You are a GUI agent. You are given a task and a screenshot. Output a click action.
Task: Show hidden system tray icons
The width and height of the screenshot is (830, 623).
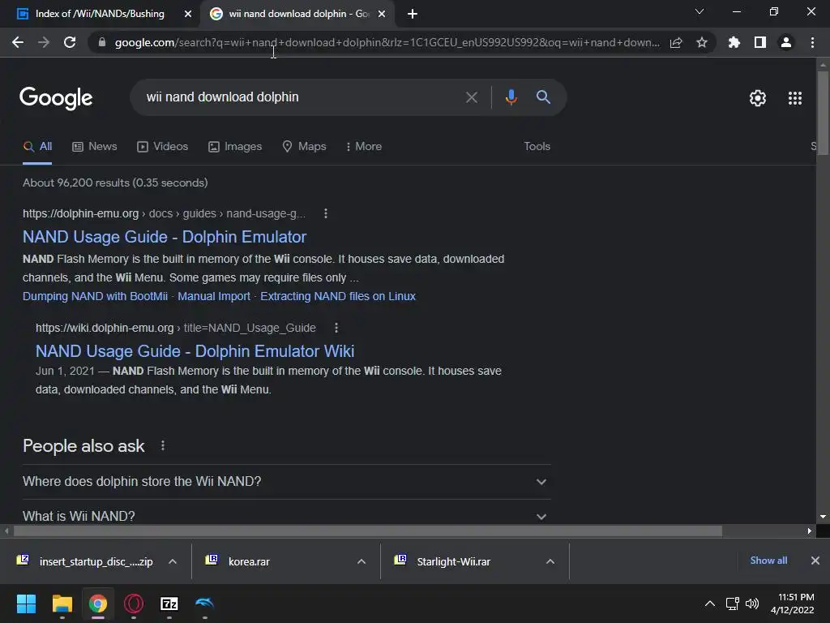click(x=710, y=604)
